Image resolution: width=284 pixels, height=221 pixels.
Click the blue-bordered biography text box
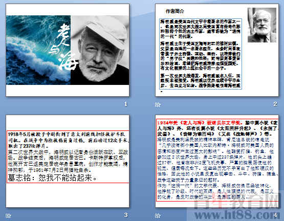[201, 54]
